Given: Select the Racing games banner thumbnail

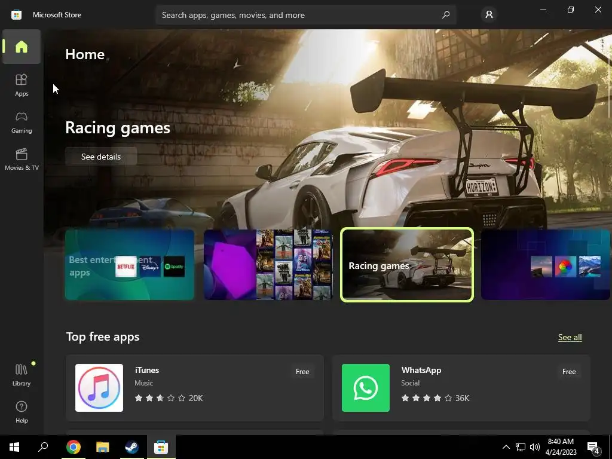Looking at the screenshot, I should click(407, 265).
